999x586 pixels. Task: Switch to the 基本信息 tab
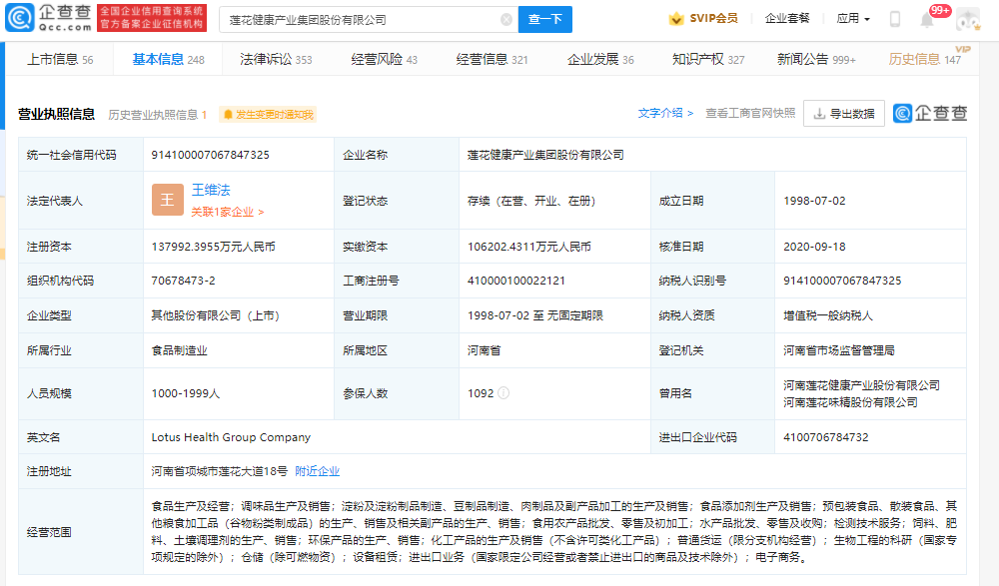[168, 59]
